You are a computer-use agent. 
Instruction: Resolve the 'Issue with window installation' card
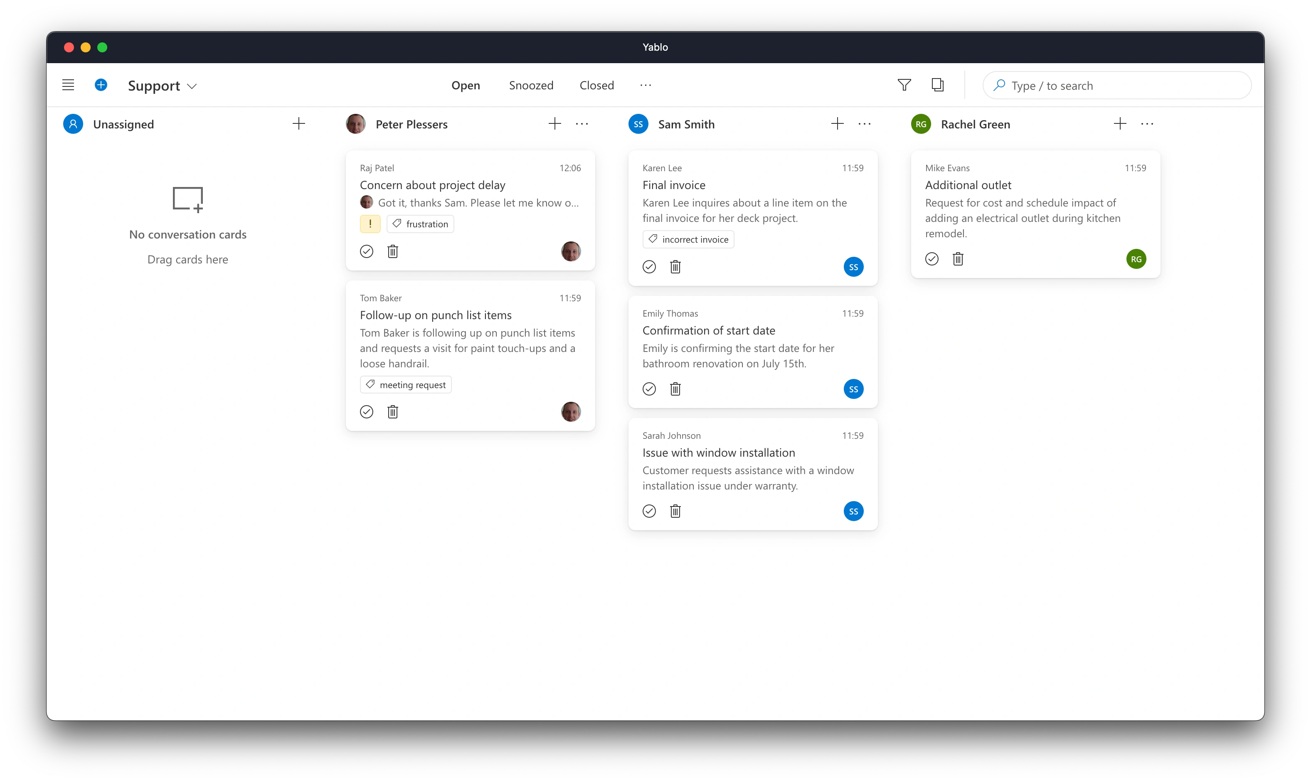coord(648,511)
